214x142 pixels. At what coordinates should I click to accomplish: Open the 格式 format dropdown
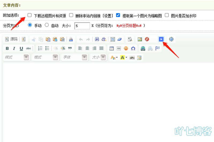45,57
